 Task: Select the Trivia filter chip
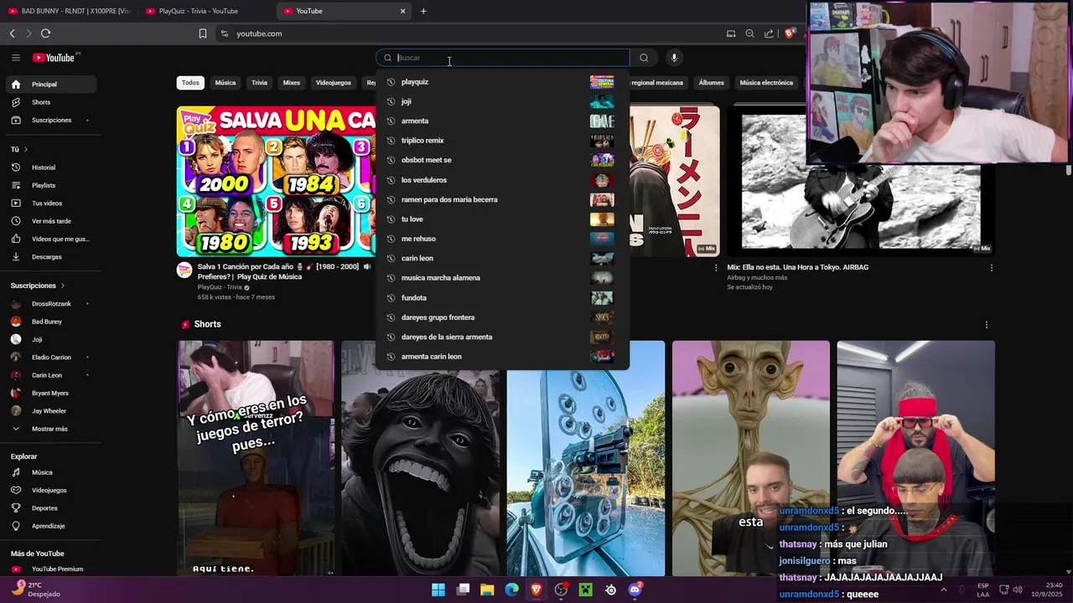point(259,83)
